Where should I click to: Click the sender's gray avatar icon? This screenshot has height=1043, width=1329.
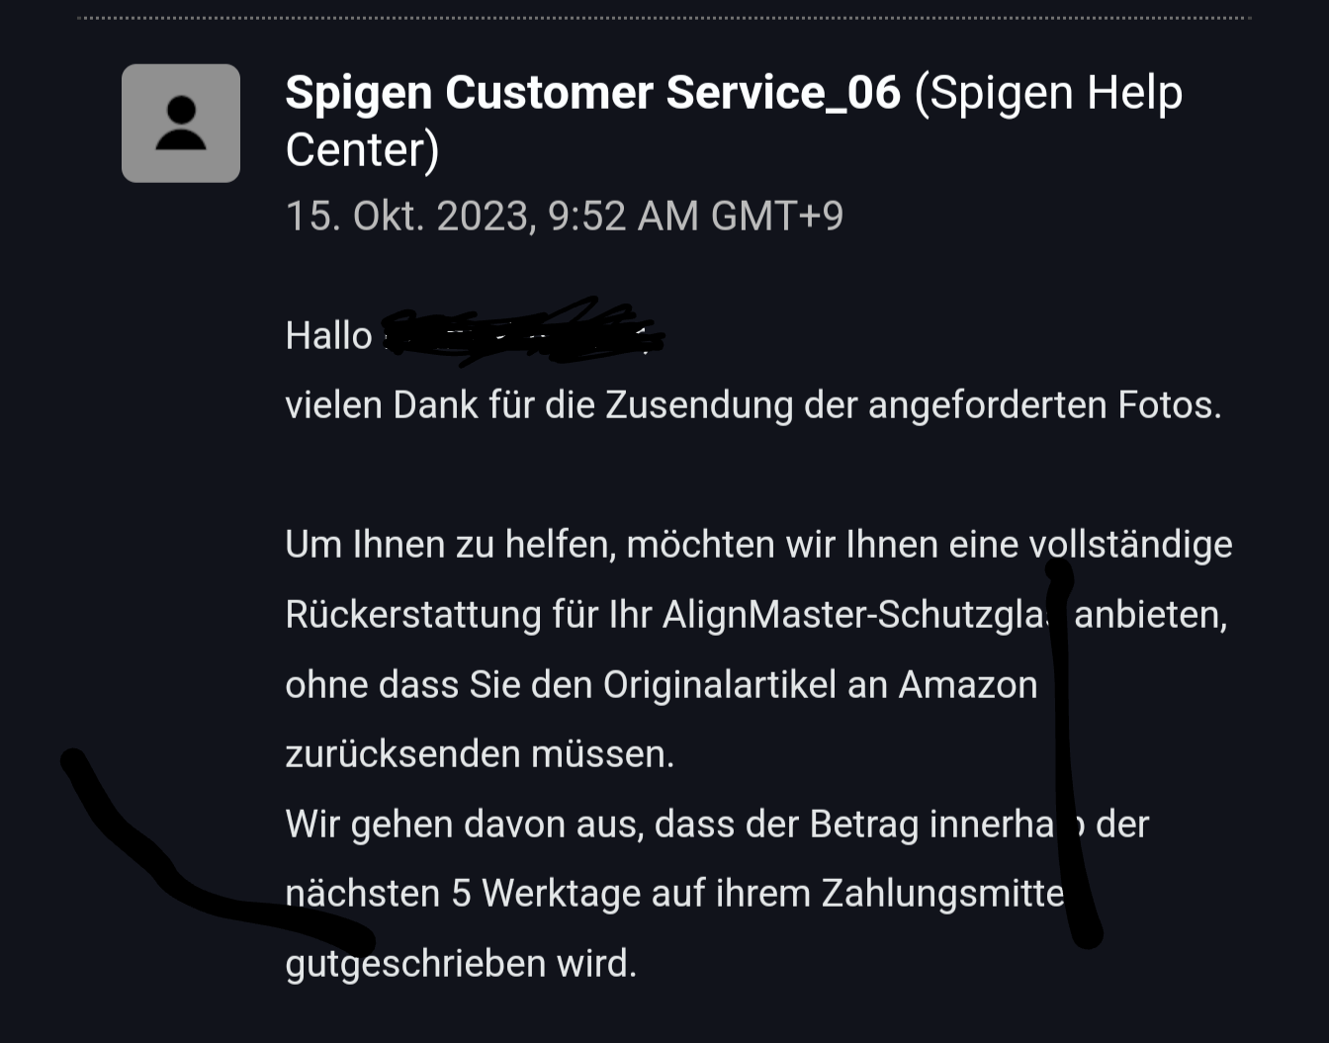181,124
